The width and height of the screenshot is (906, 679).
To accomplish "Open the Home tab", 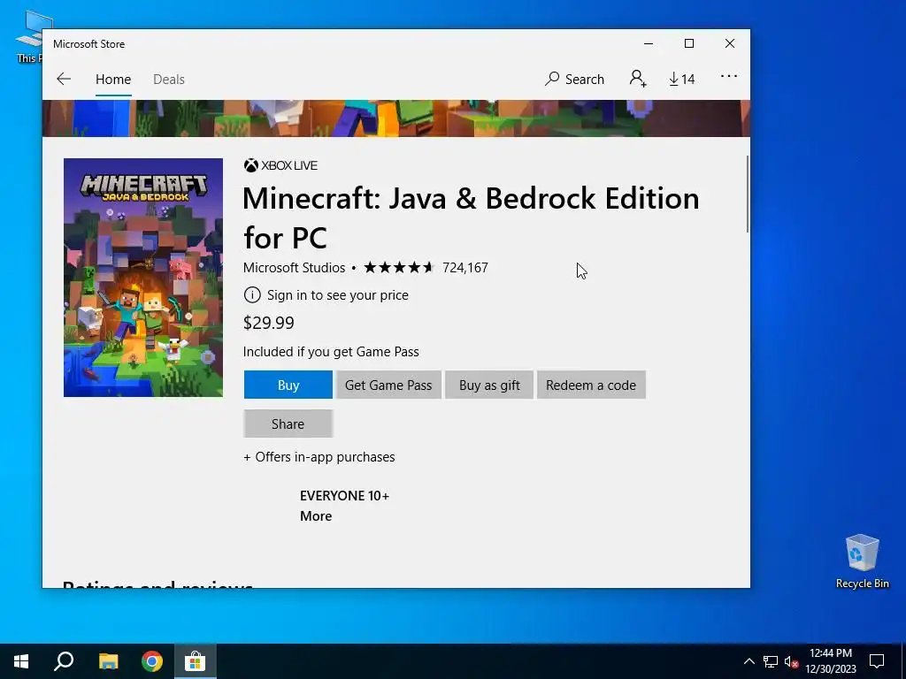I will click(x=113, y=79).
